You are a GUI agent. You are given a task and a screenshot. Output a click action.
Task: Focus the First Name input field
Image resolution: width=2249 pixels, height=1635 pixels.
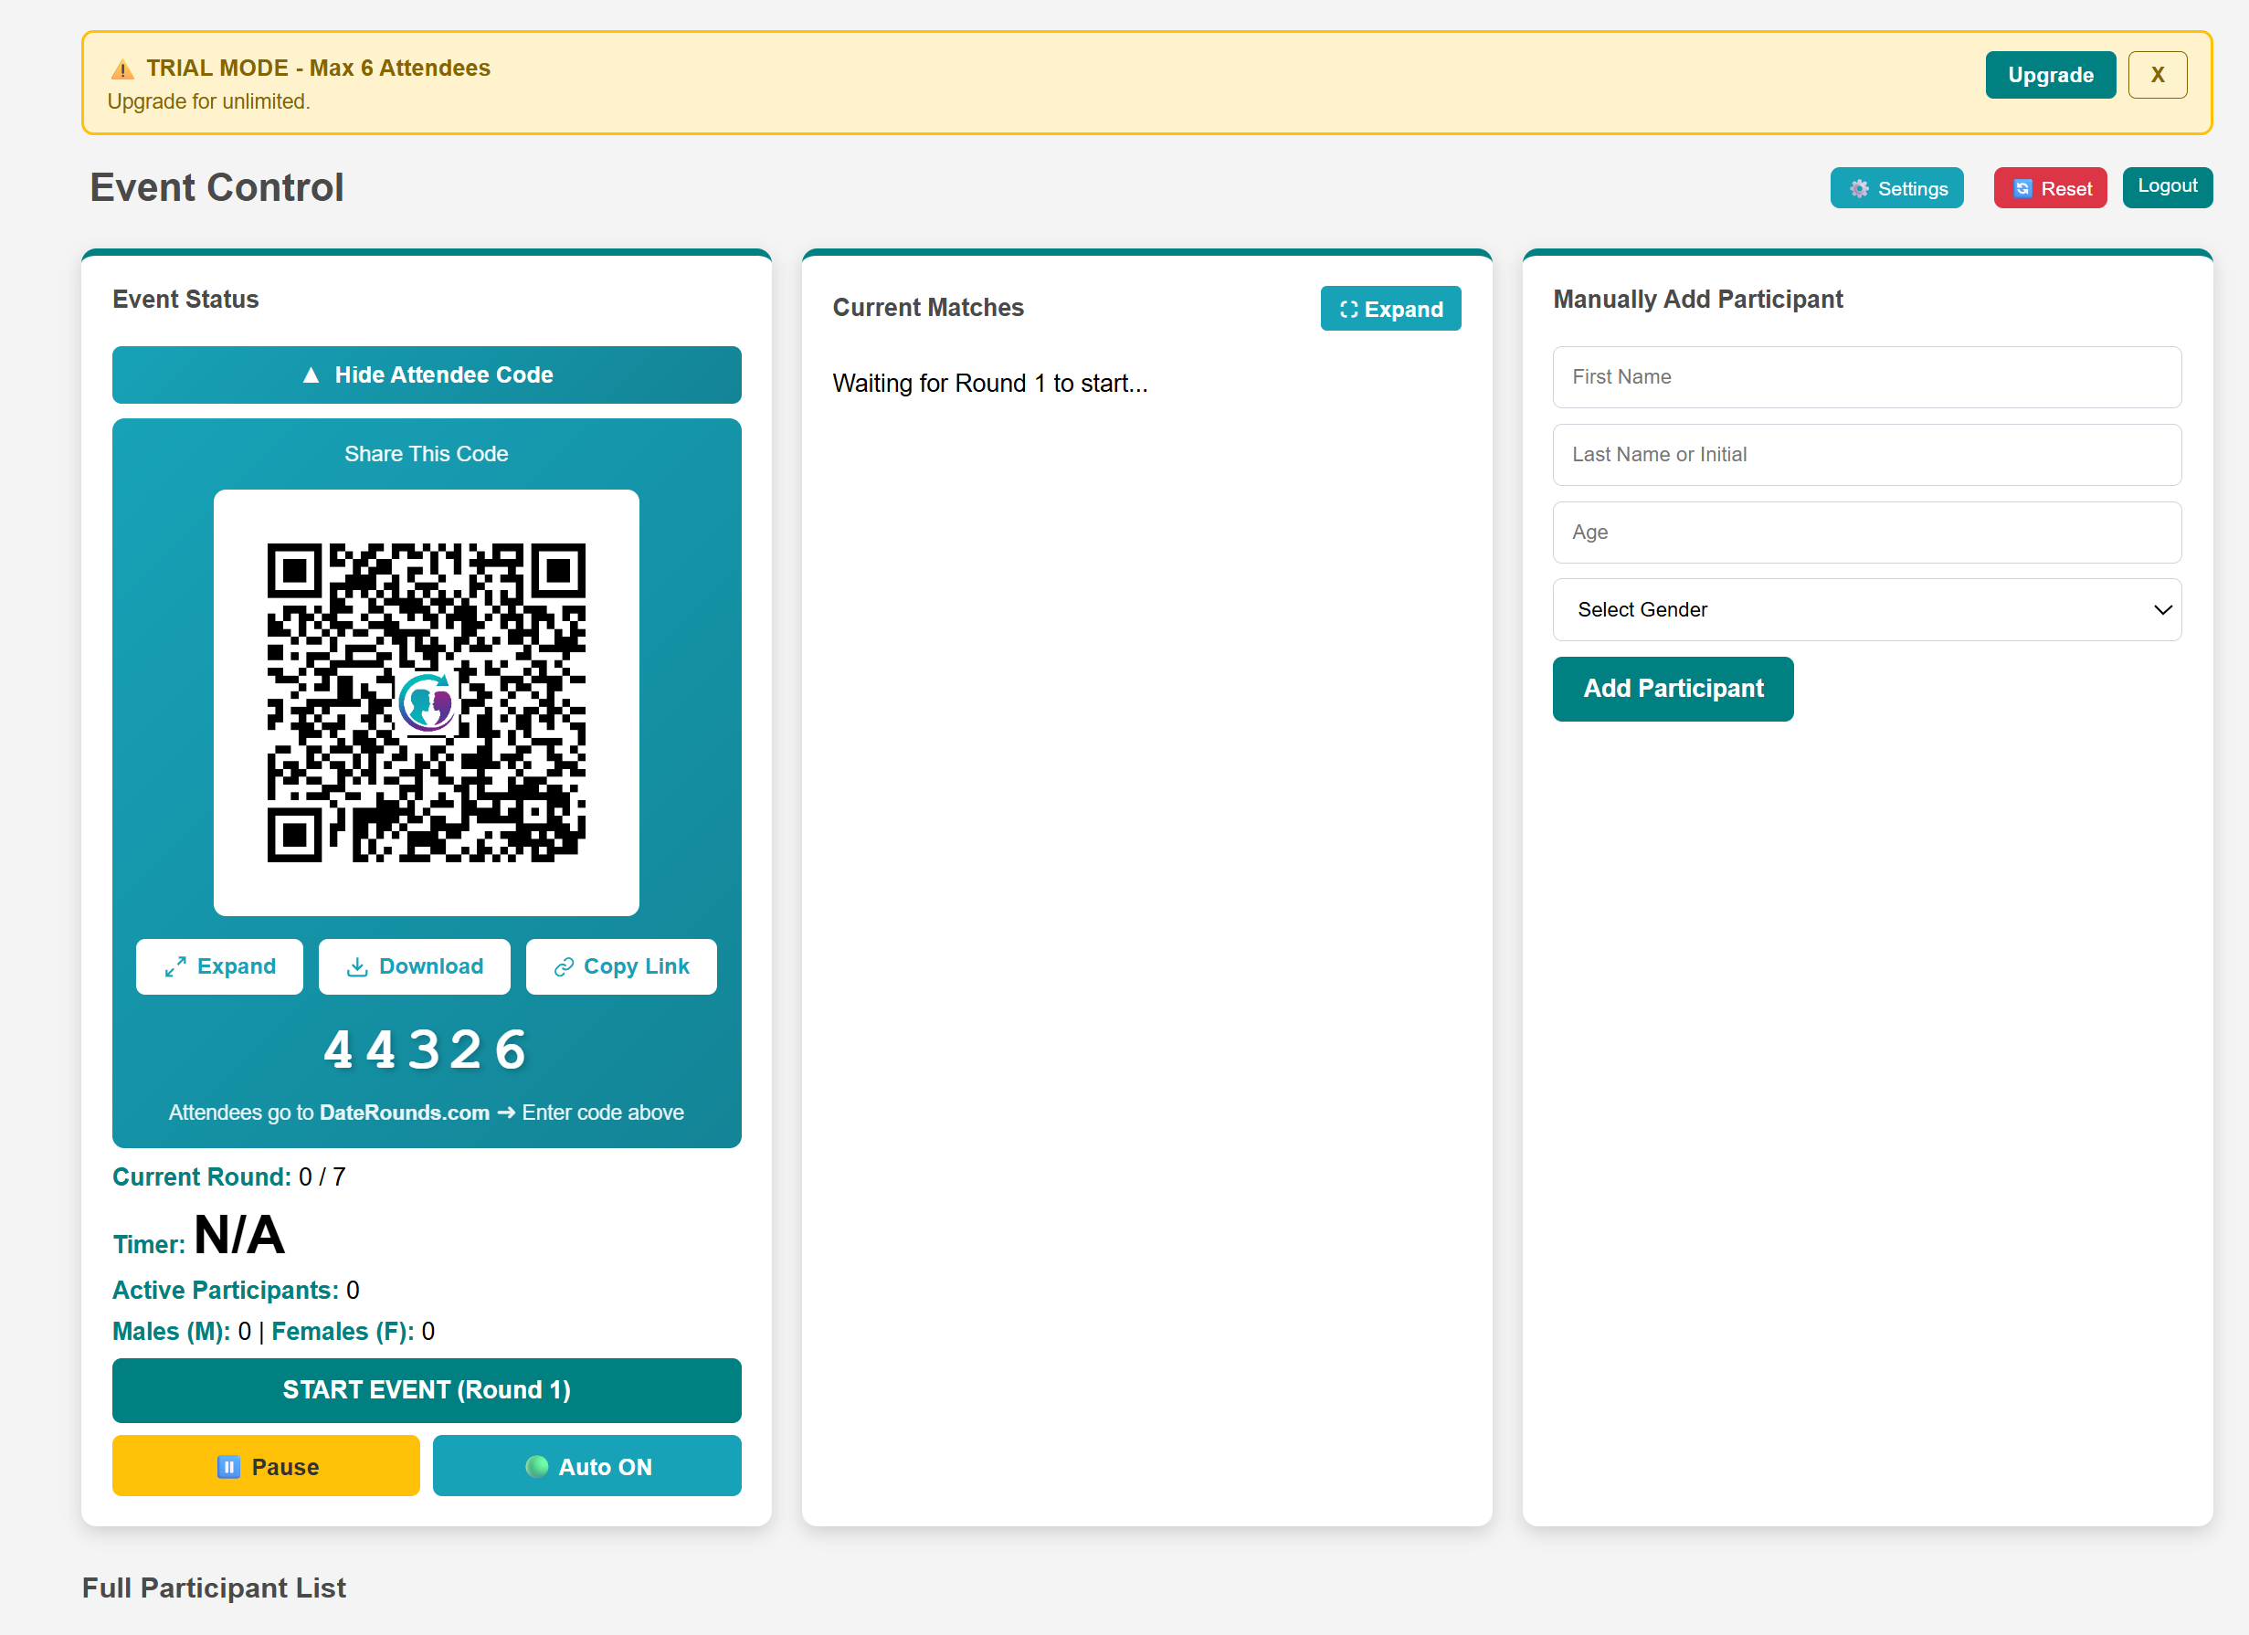(1866, 376)
